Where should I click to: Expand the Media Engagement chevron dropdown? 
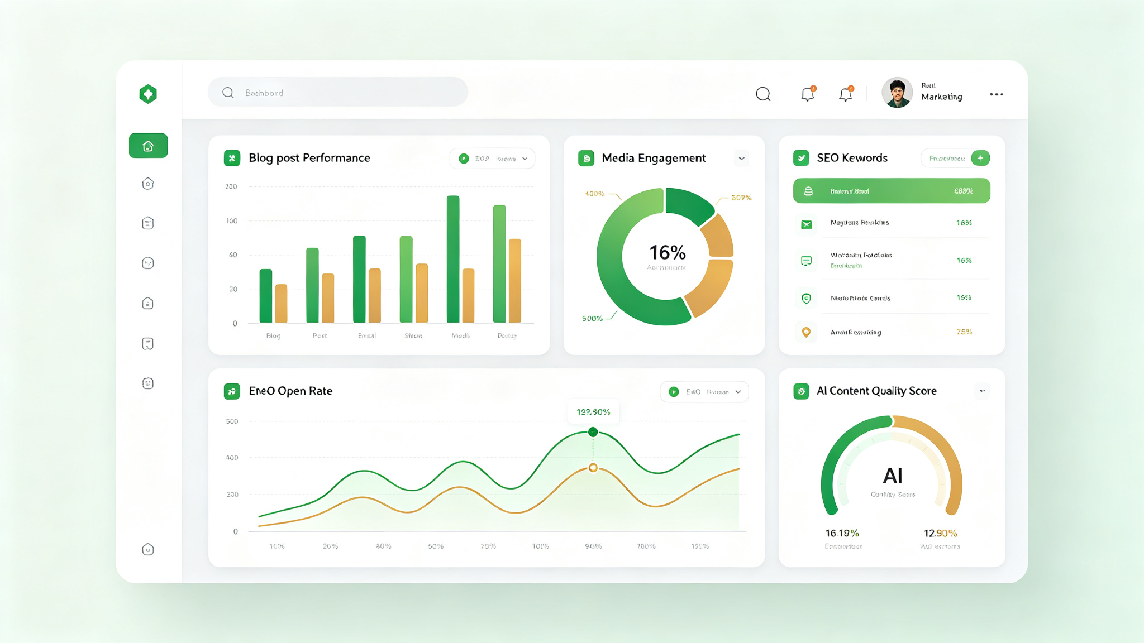point(742,159)
